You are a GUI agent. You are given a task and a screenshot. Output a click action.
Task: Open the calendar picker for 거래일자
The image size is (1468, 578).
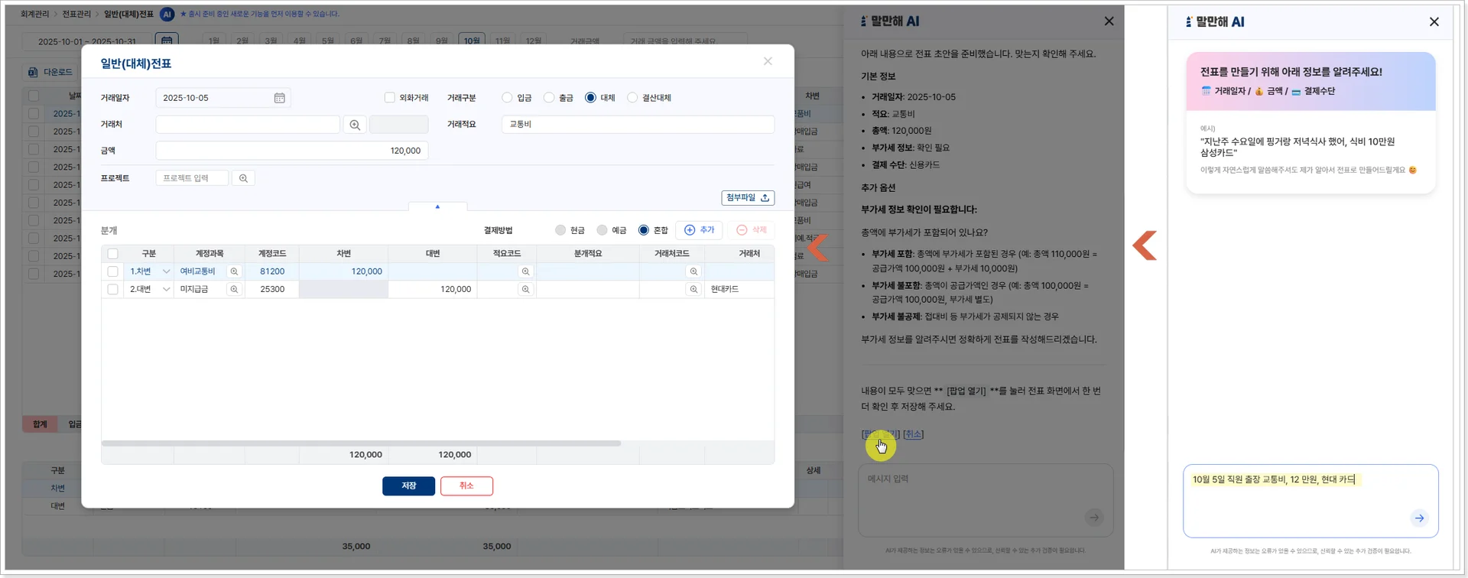point(279,98)
